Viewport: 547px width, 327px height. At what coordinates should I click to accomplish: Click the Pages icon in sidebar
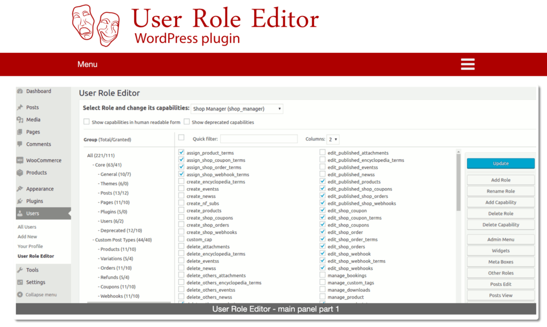pyautogui.click(x=20, y=132)
